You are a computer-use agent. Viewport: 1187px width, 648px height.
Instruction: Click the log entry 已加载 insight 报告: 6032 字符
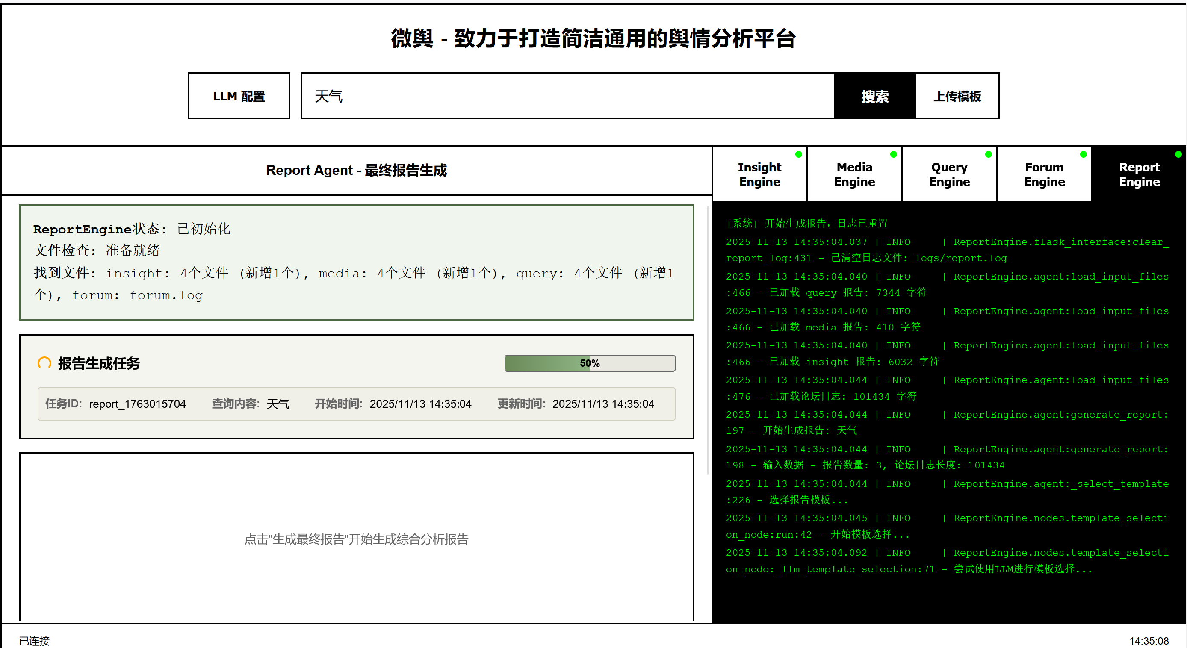(948, 353)
